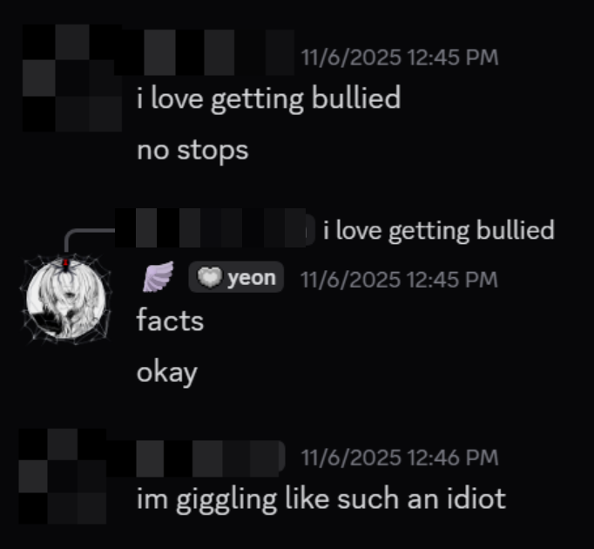Click the purple wing role icon
594x549 pixels.
(x=158, y=277)
